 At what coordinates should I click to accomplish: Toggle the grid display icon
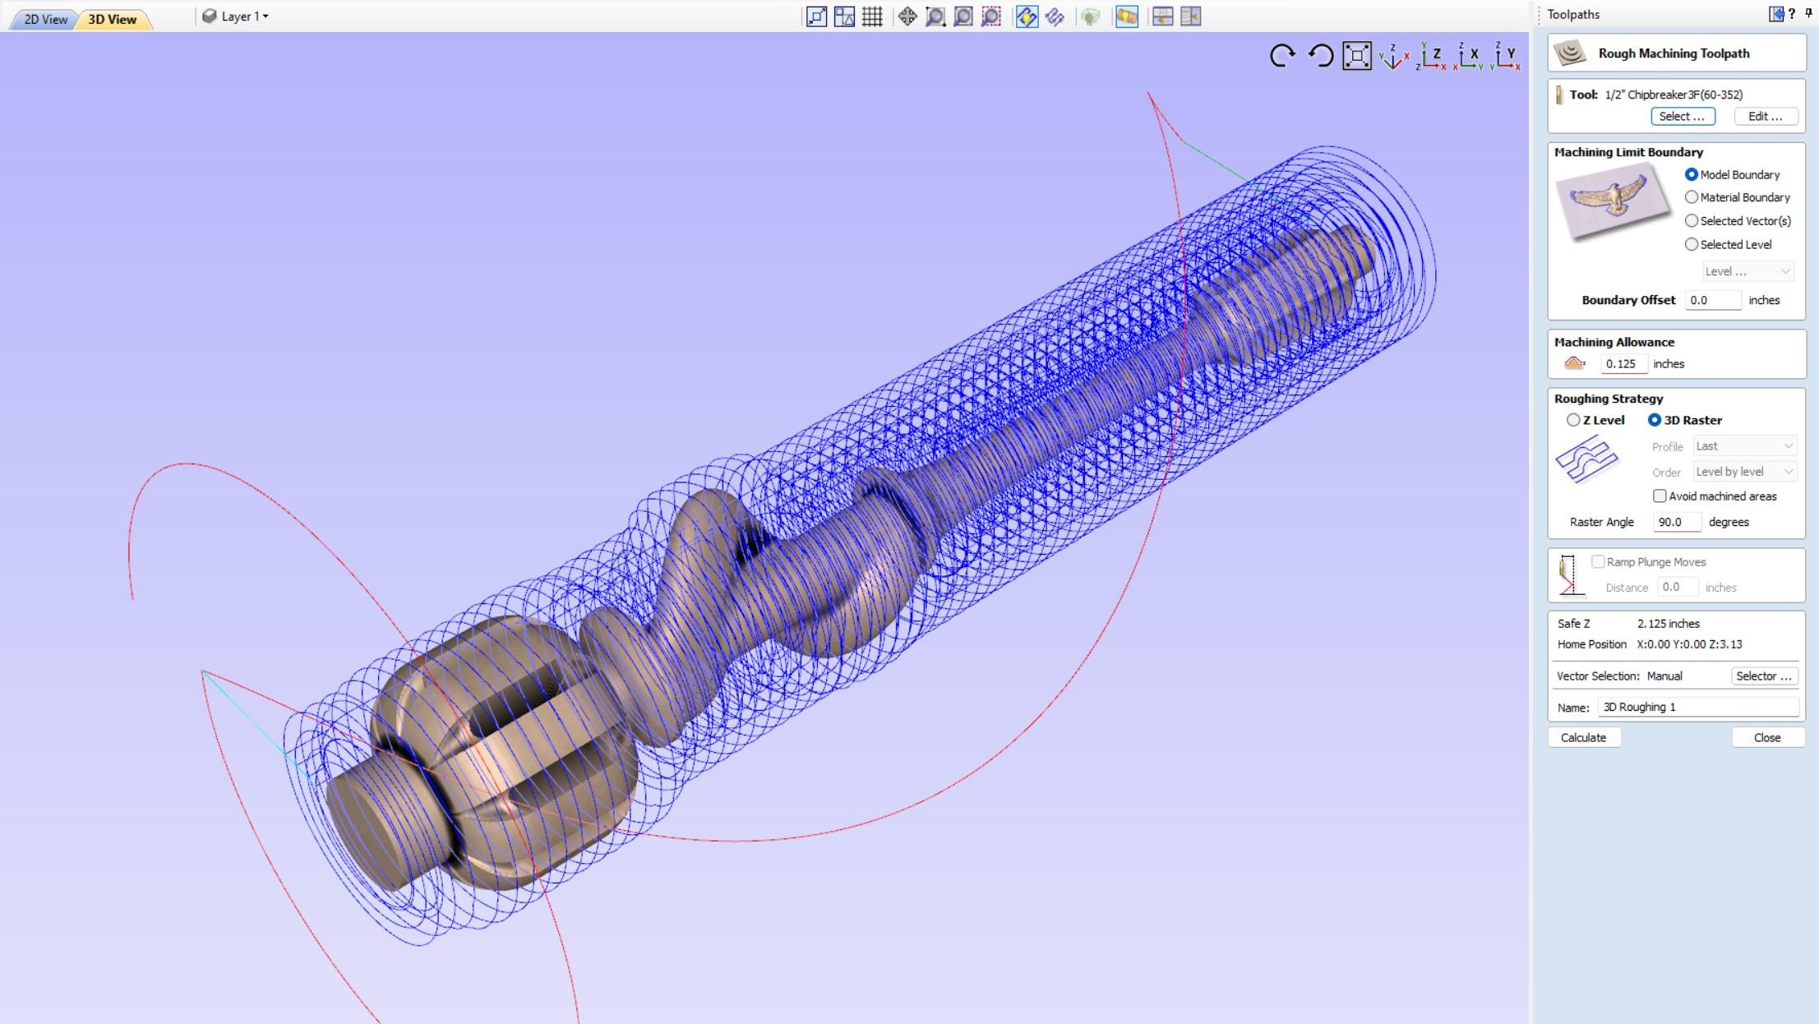872,16
